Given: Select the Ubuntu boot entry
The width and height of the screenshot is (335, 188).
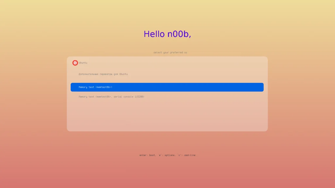Looking at the screenshot, I should (83, 63).
